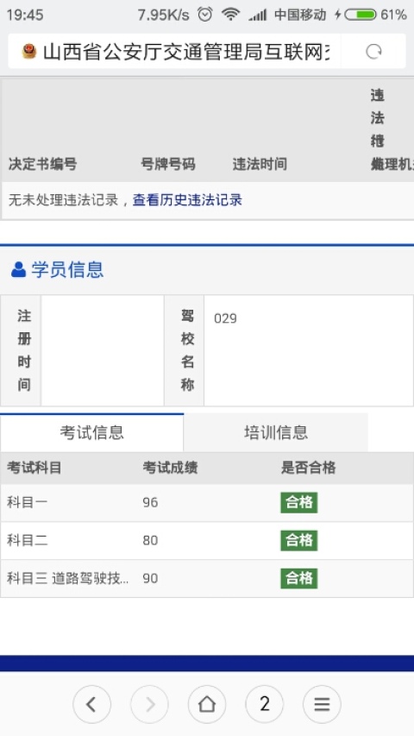Open the browser hamburger menu
The width and height of the screenshot is (414, 736).
coord(322,704)
